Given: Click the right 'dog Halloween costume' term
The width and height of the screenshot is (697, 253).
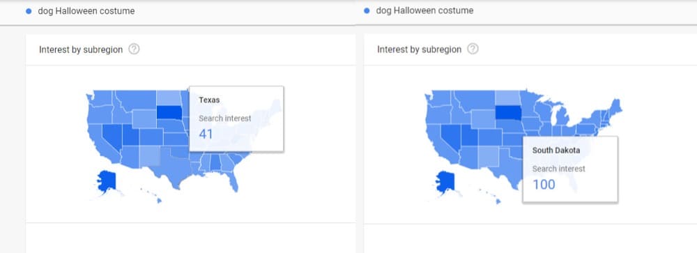Looking at the screenshot, I should [425, 10].
